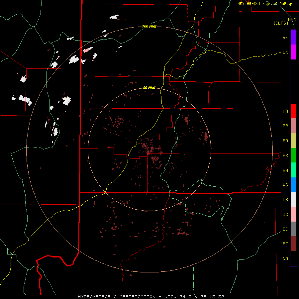Click the HA red legend swatch
Image resolution: width=299 pixels, height=299 pixels.
pyautogui.click(x=293, y=111)
